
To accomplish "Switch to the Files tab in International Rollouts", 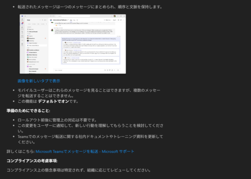I will pos(74,20).
